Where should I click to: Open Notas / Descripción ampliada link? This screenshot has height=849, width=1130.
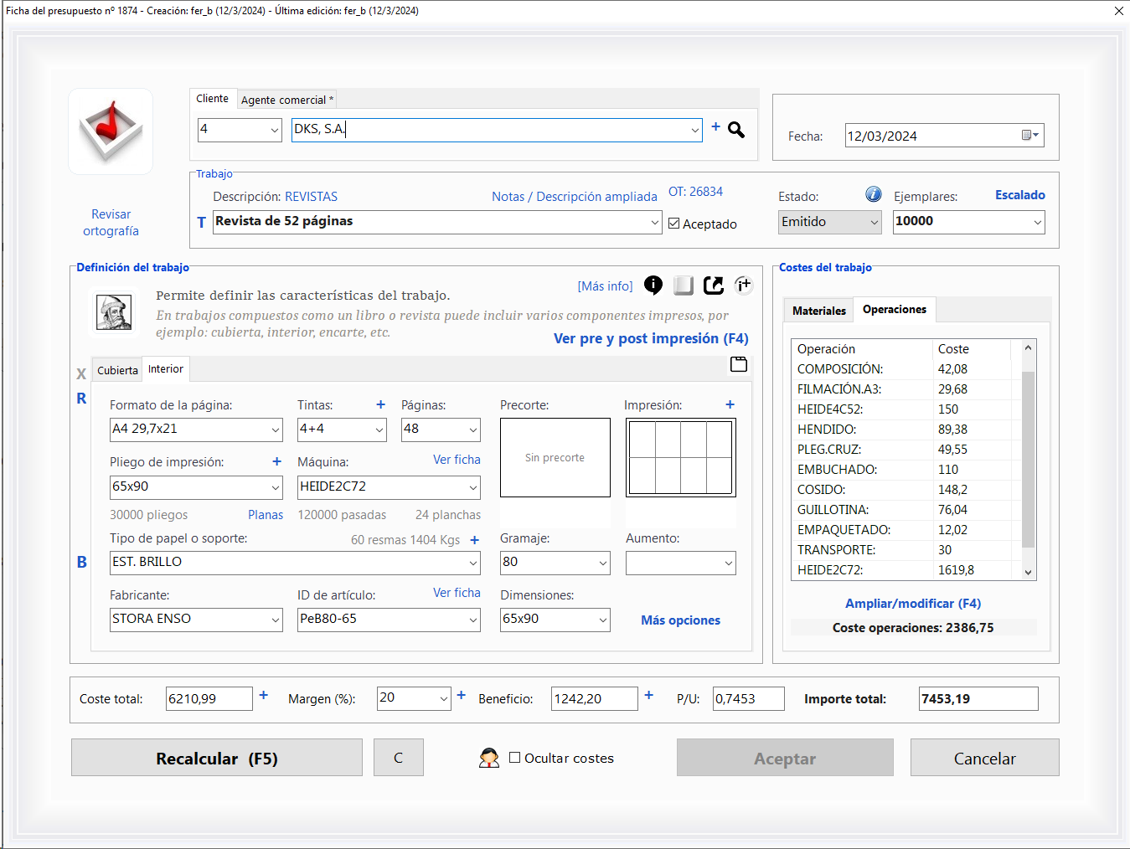(575, 197)
